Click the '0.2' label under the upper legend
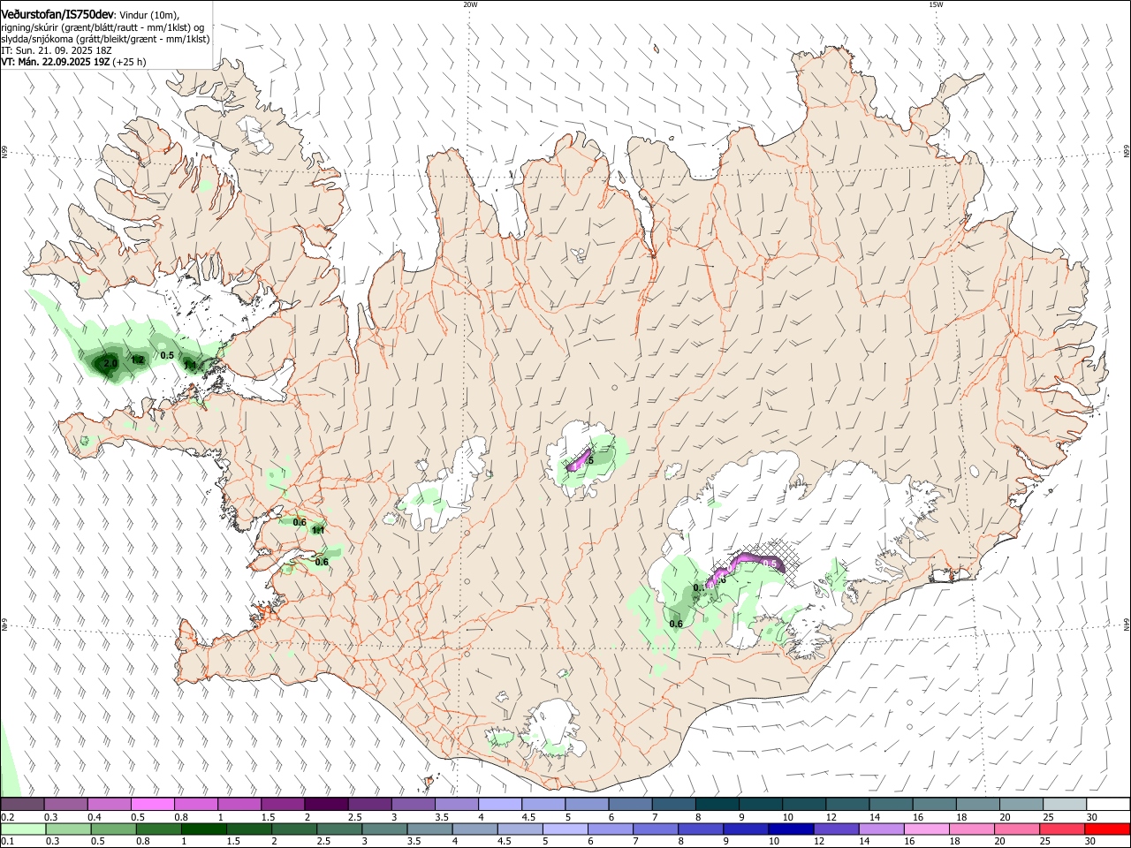This screenshot has height=848, width=1131. pyautogui.click(x=6, y=817)
